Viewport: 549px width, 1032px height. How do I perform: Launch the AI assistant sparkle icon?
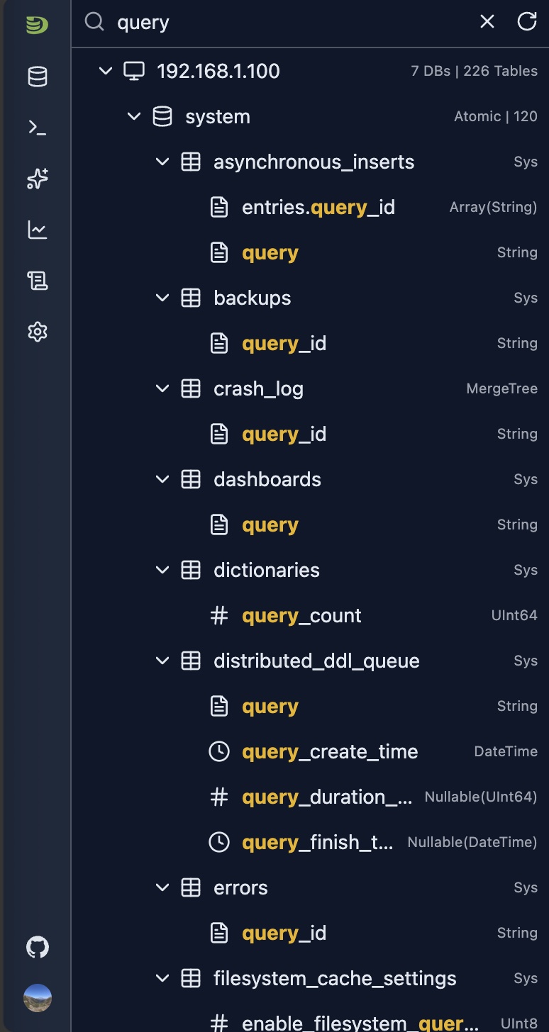[37, 179]
